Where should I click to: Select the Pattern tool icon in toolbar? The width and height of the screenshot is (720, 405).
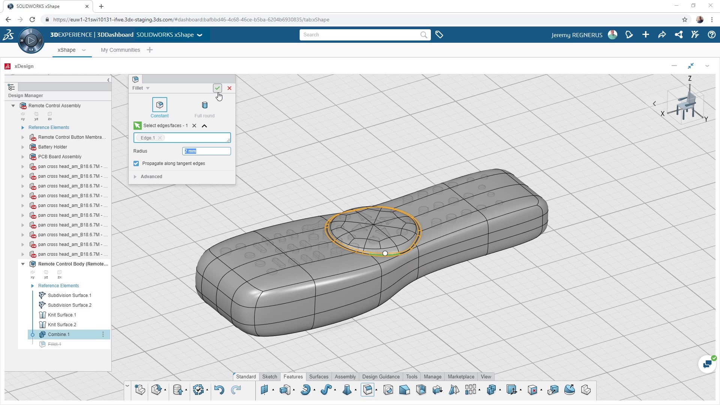[471, 390]
